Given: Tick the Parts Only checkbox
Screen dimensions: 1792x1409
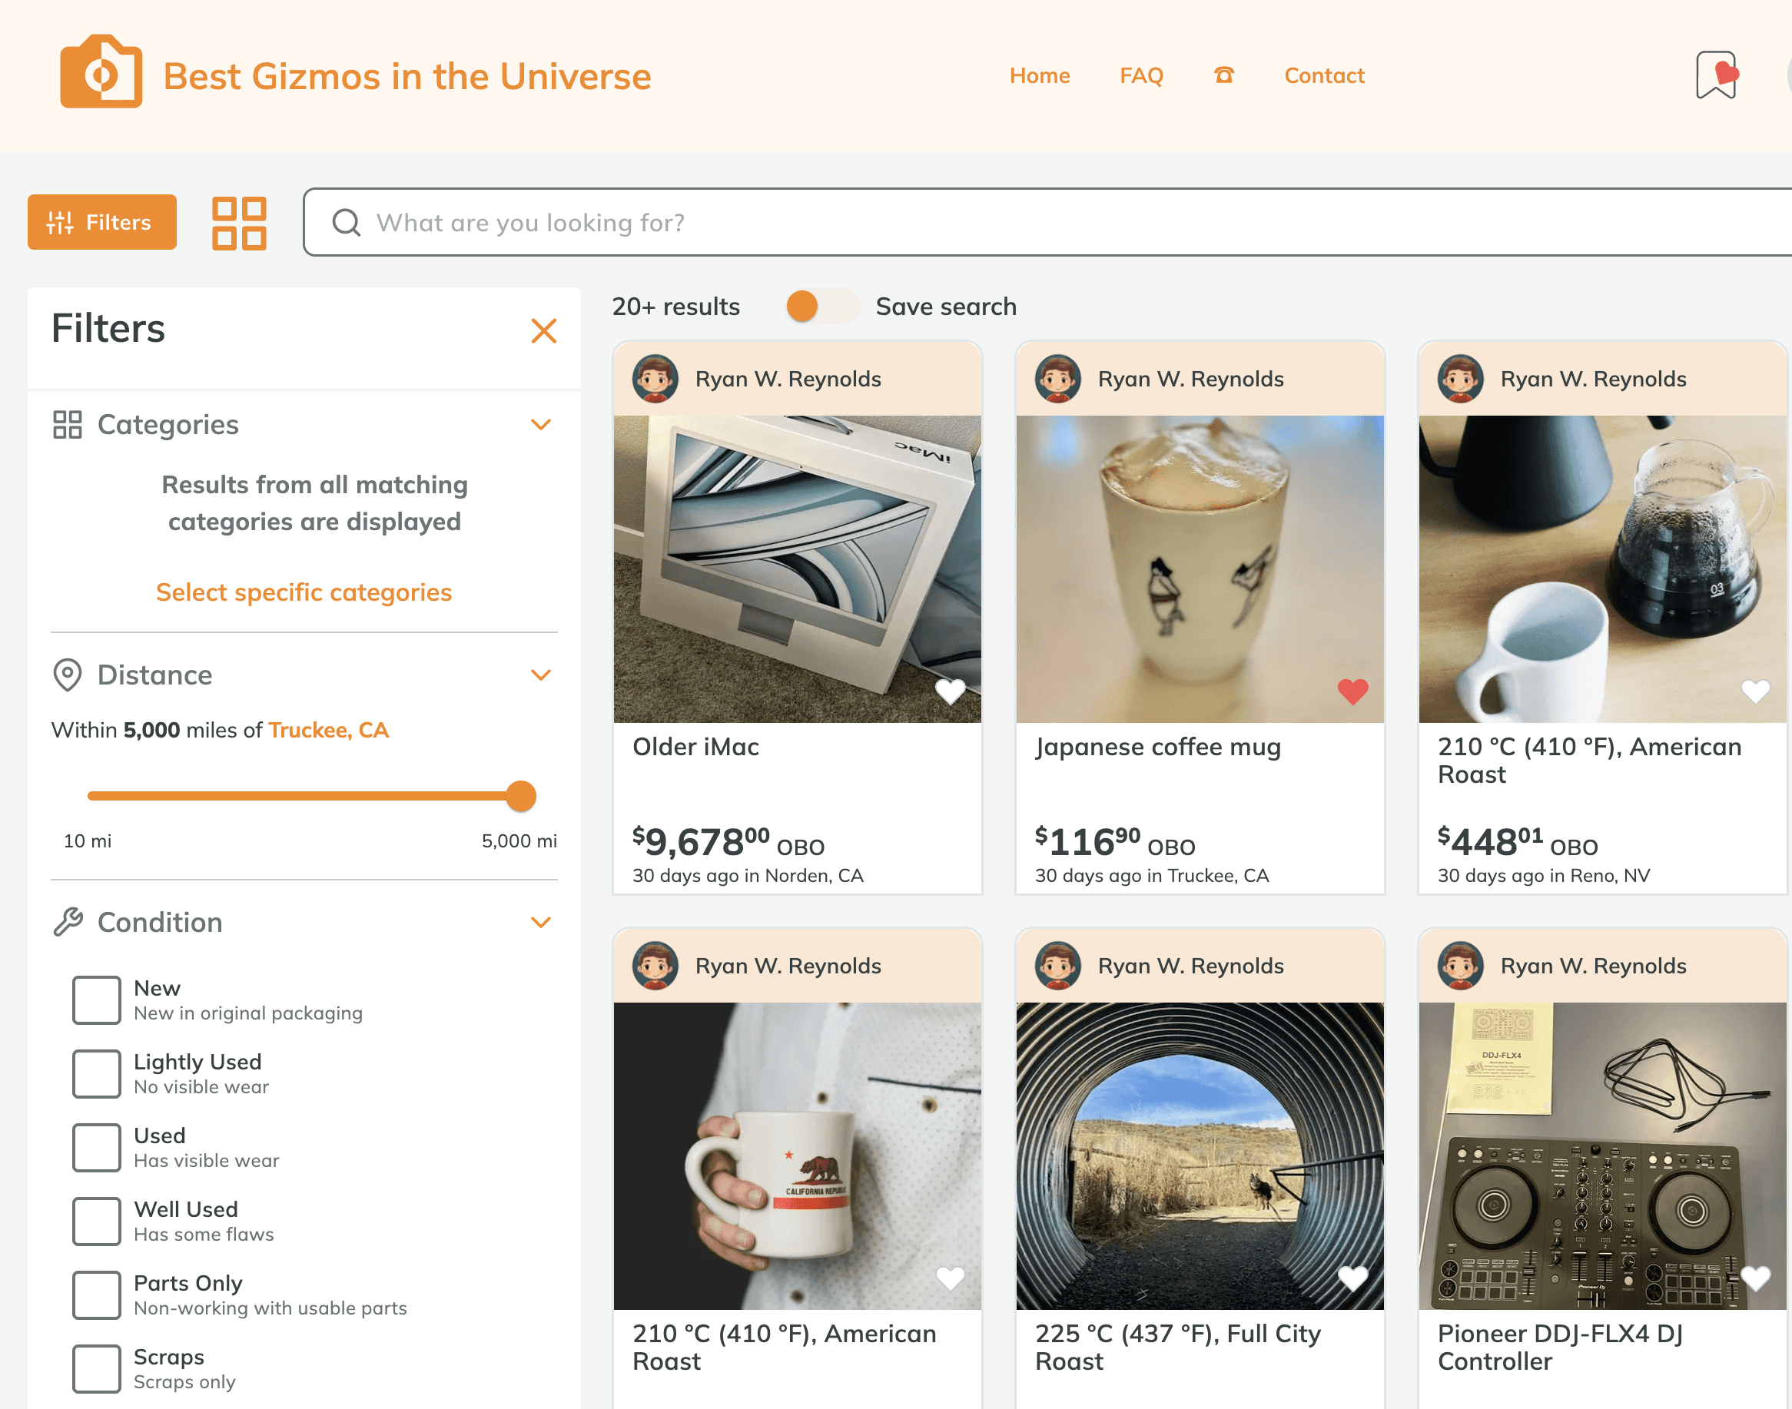Looking at the screenshot, I should tap(97, 1295).
